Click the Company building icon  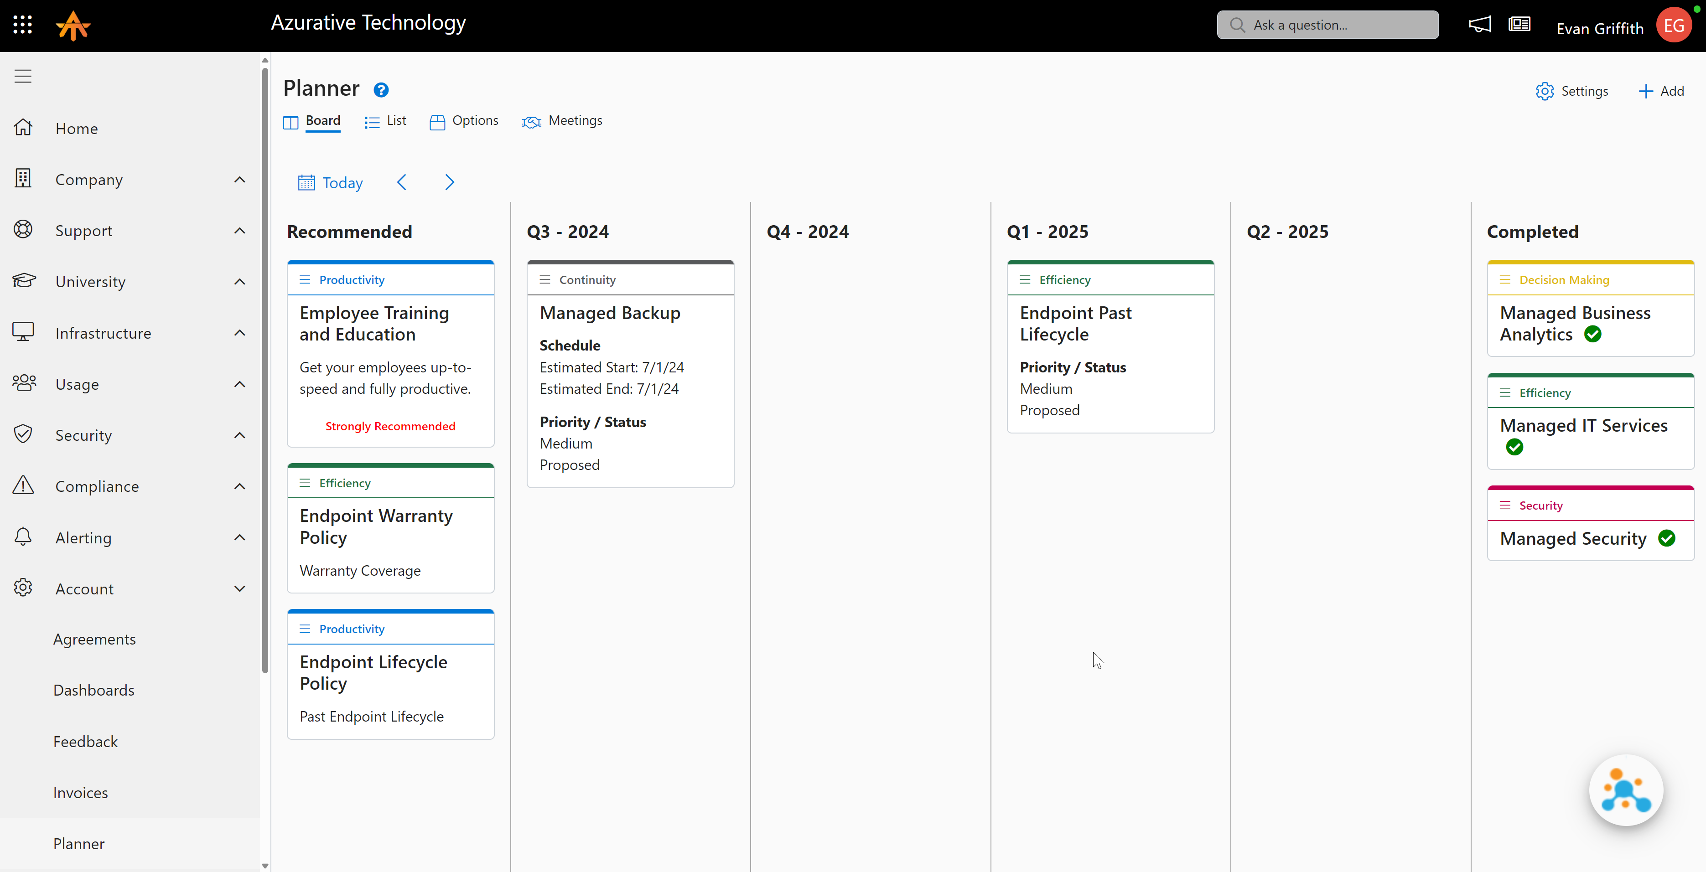[23, 179]
